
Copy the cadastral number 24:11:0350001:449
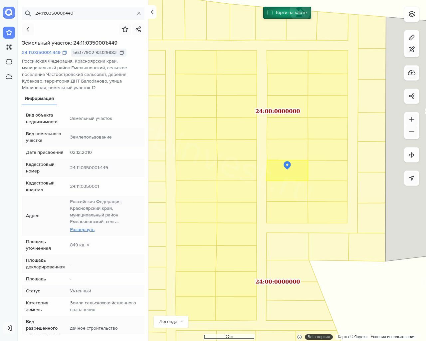[65, 53]
